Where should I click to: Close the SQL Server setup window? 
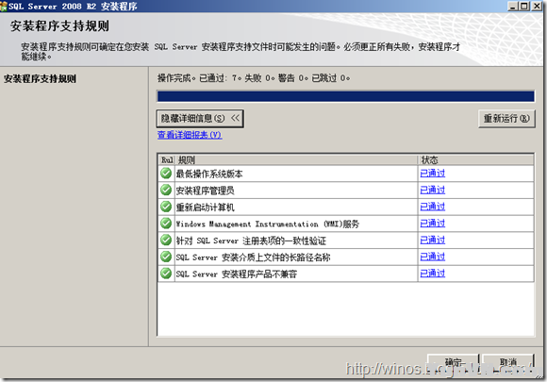tap(537, 6)
